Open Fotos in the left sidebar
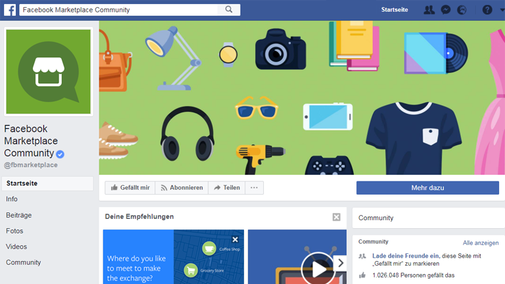505x284 pixels. 14,231
